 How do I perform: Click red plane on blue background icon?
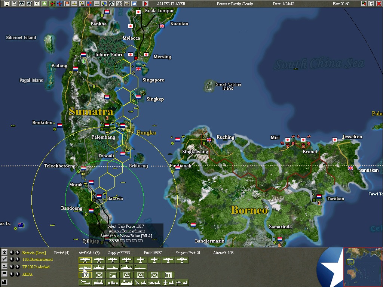(59, 4)
